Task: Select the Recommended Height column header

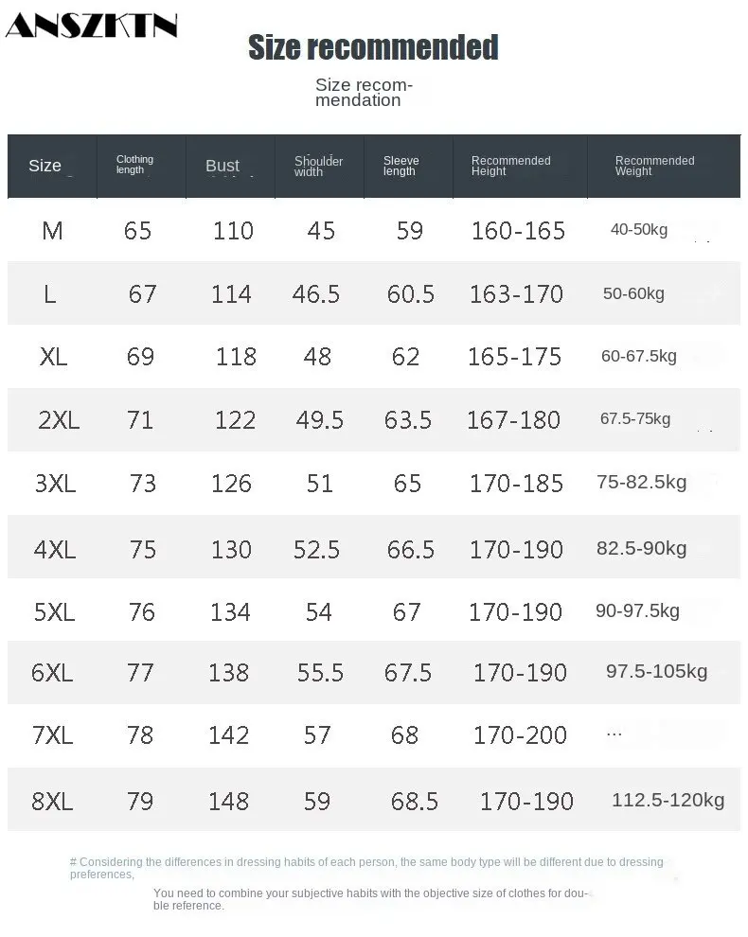Action: point(510,166)
